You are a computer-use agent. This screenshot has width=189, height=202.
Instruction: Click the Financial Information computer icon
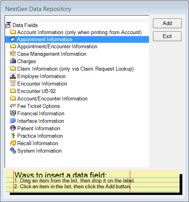pos(13,113)
